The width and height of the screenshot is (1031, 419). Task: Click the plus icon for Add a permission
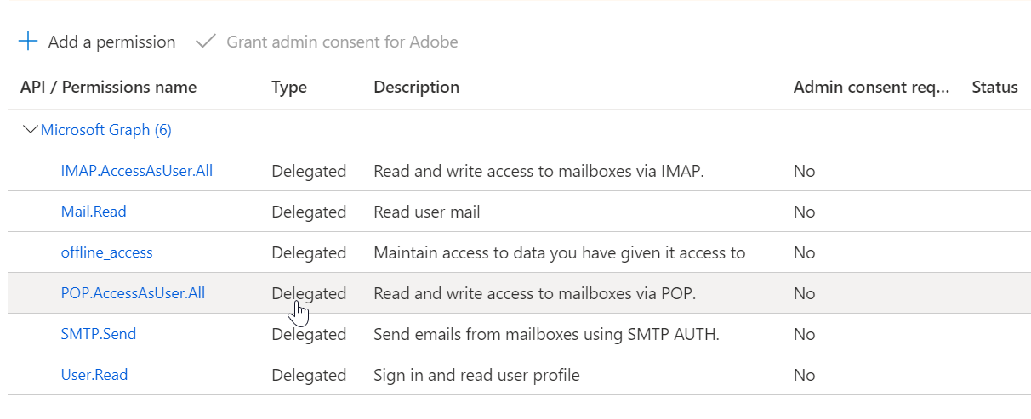28,42
